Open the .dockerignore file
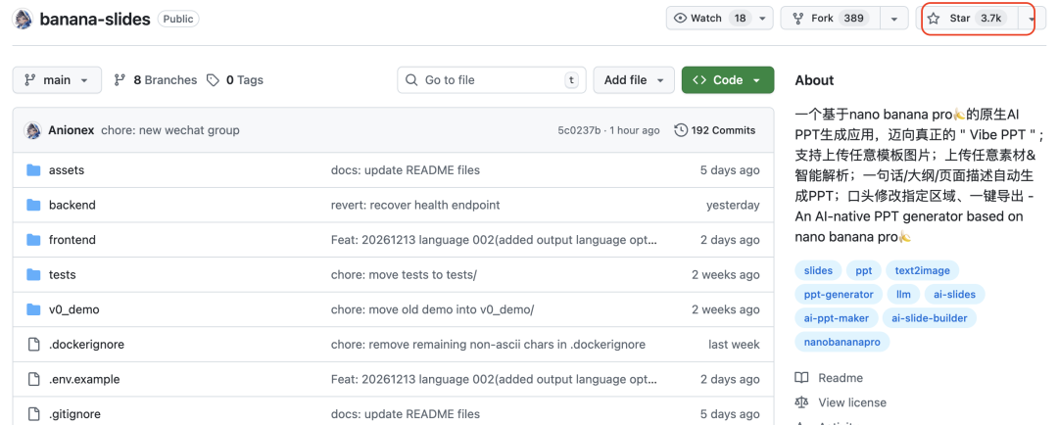This screenshot has width=1058, height=425. pos(86,345)
